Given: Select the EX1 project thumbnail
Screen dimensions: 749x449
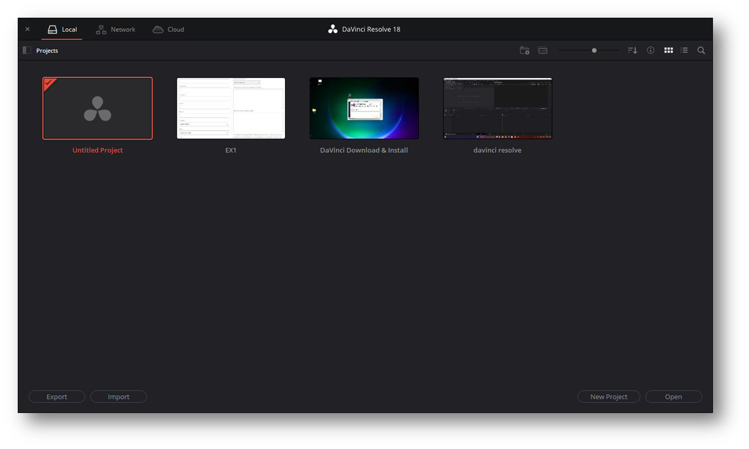Looking at the screenshot, I should click(231, 108).
